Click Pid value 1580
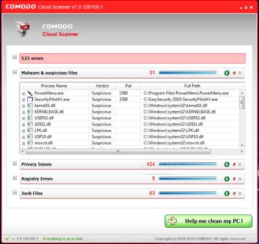 coord(123,93)
